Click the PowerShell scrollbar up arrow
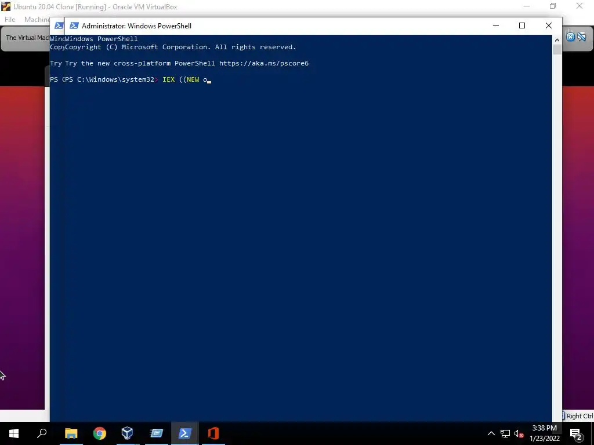Viewport: 594px width, 445px height. pyautogui.click(x=557, y=39)
